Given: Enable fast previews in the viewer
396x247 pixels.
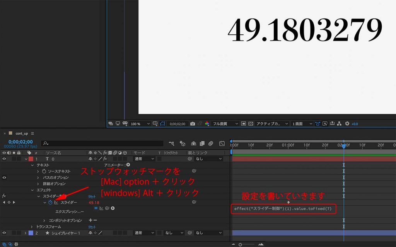Looking at the screenshot, I should click(x=325, y=124).
